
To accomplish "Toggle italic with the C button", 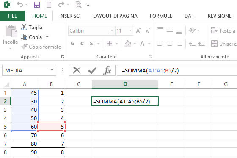I will pyautogui.click(x=82, y=44).
